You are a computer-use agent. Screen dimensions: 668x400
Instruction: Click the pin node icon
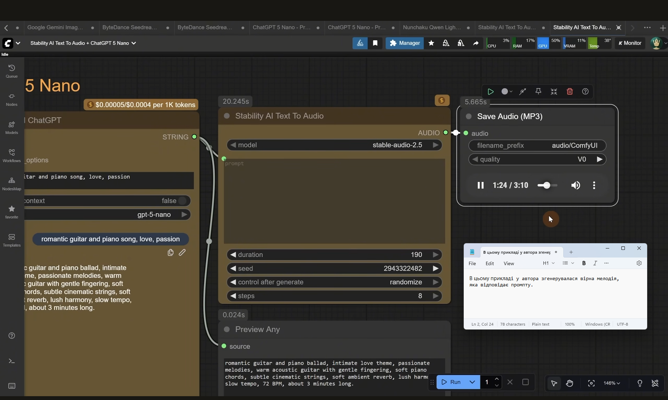pos(538,91)
